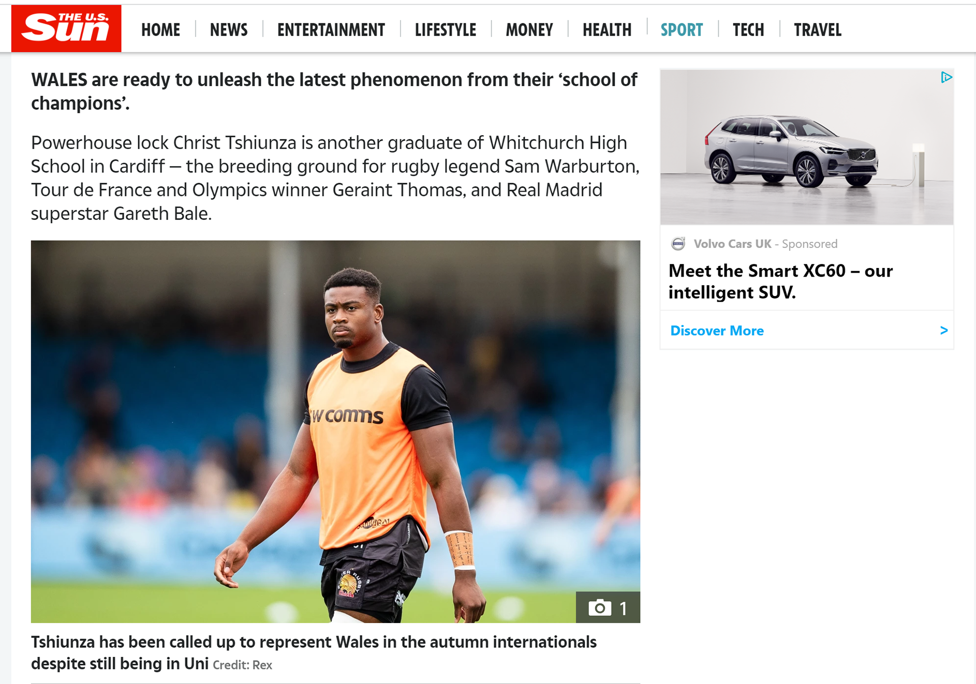
Task: Click The U.S. Sun logo
Action: (66, 28)
